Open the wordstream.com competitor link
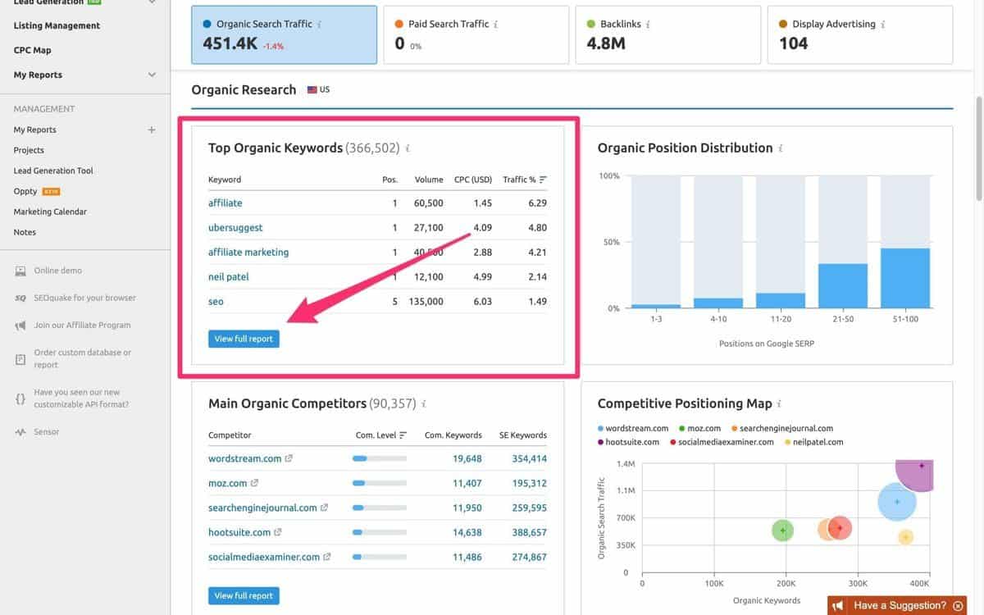The height and width of the screenshot is (615, 984). [244, 458]
